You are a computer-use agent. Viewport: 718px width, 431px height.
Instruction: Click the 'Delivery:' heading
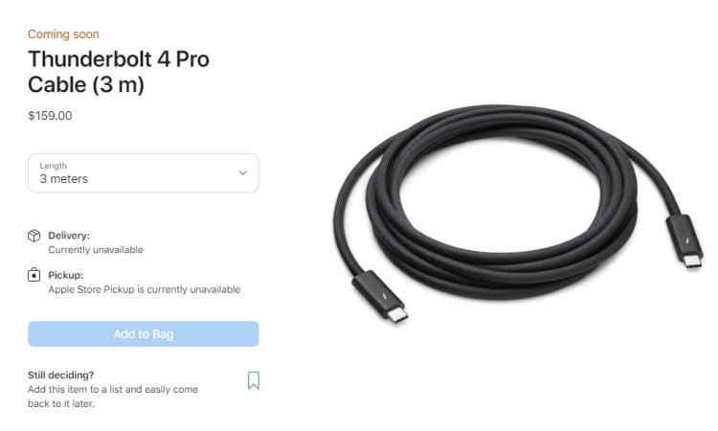[69, 236]
